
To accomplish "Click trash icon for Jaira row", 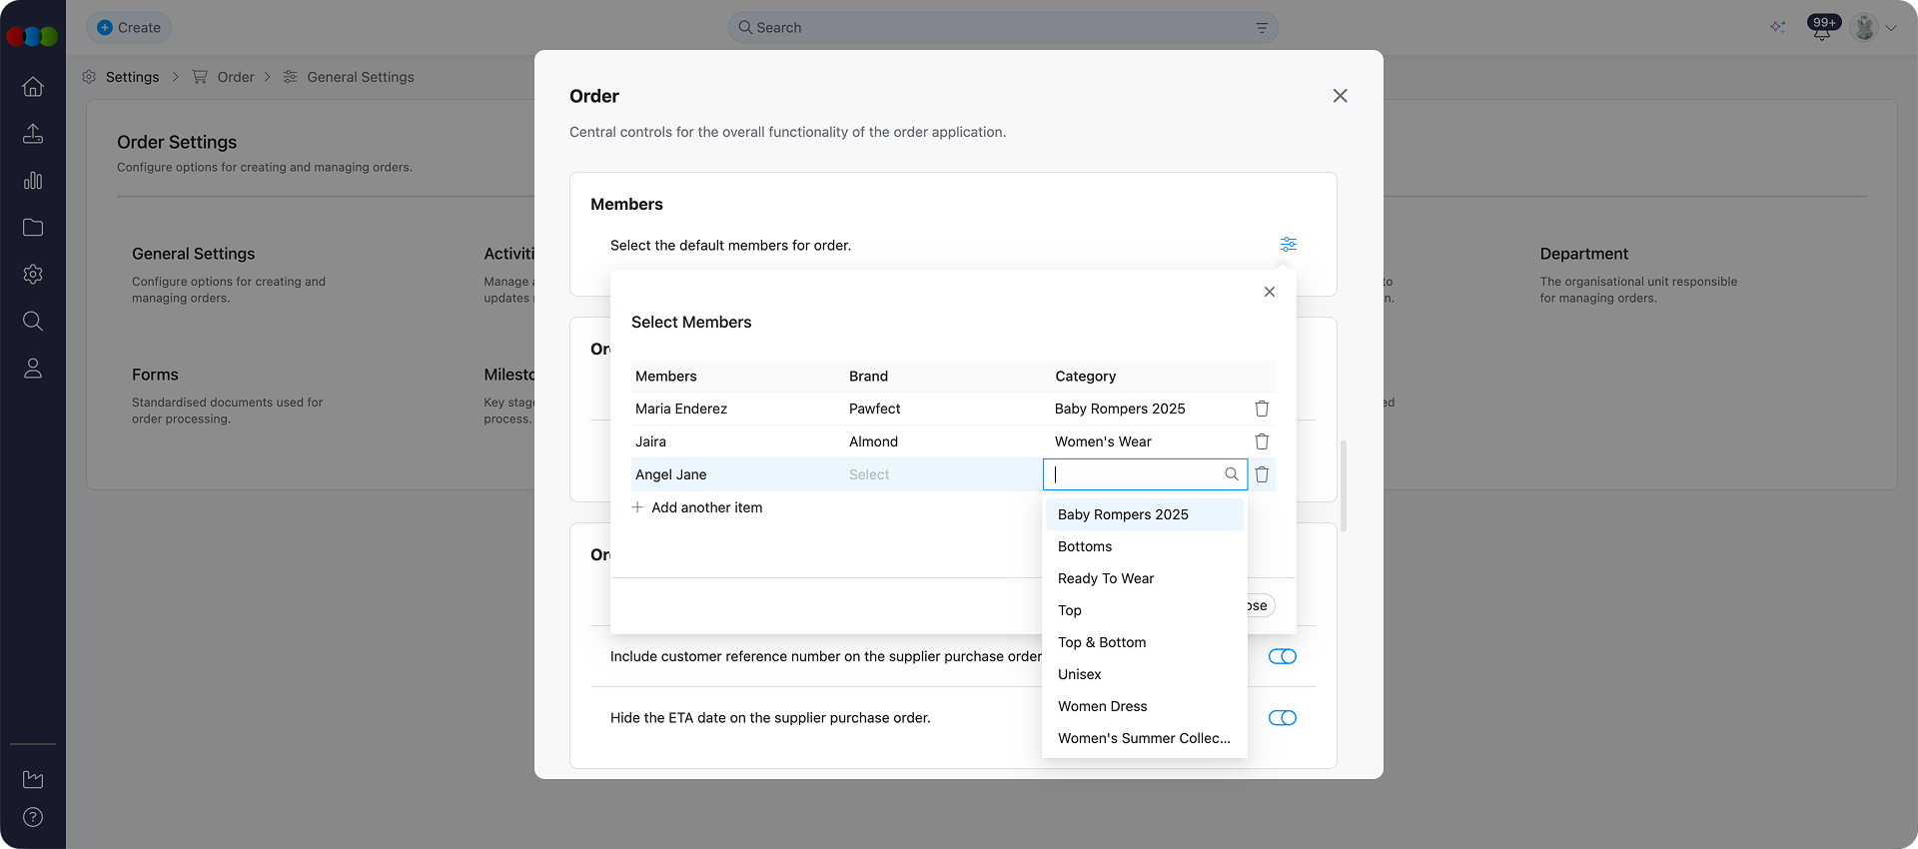I will 1262,441.
